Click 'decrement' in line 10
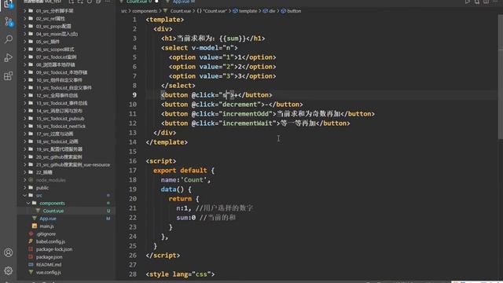Screen dimensions: 503x283 [x=240, y=105]
